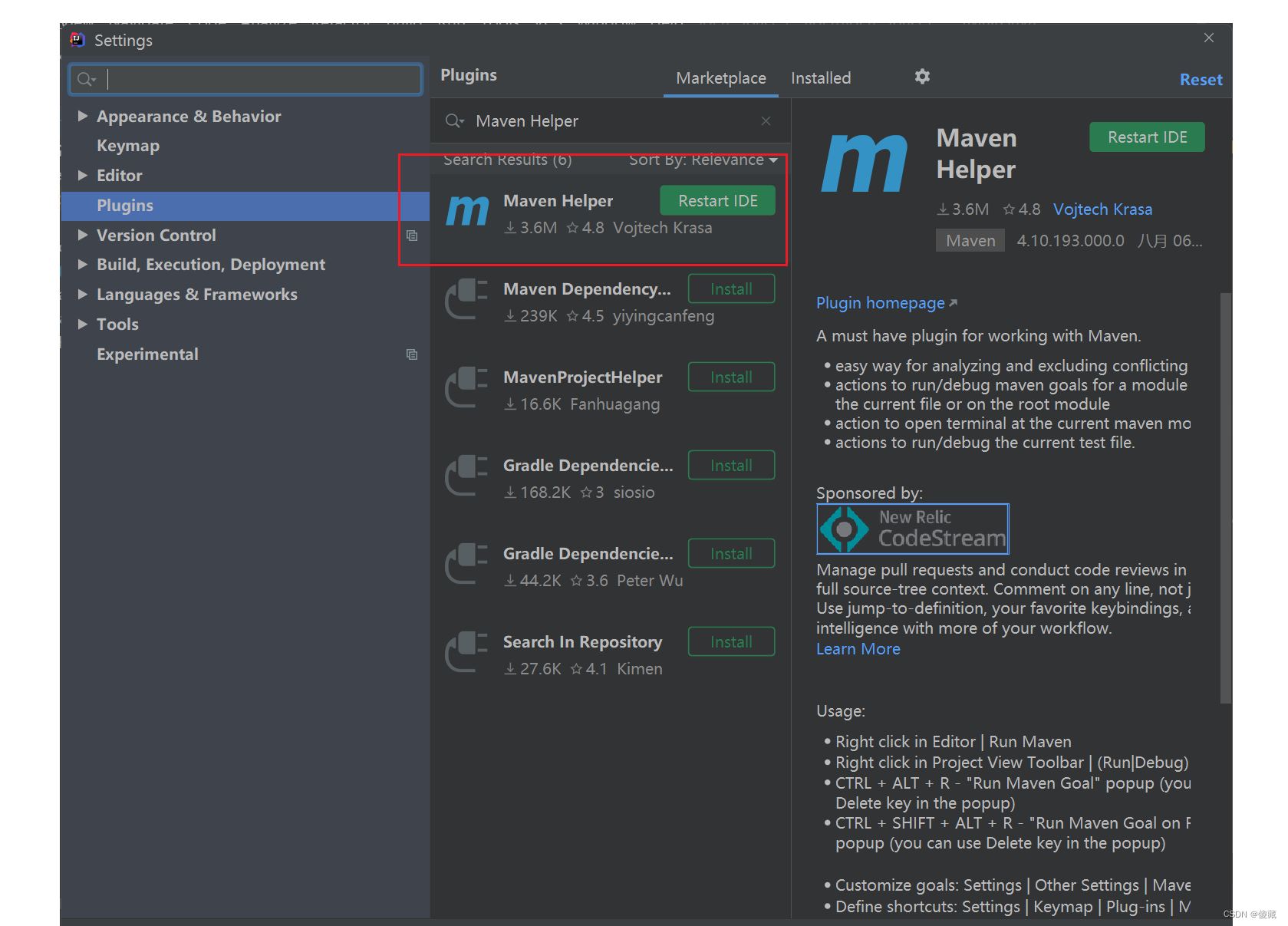Click the settings search magnifier icon
The image size is (1288, 926).
[x=86, y=79]
